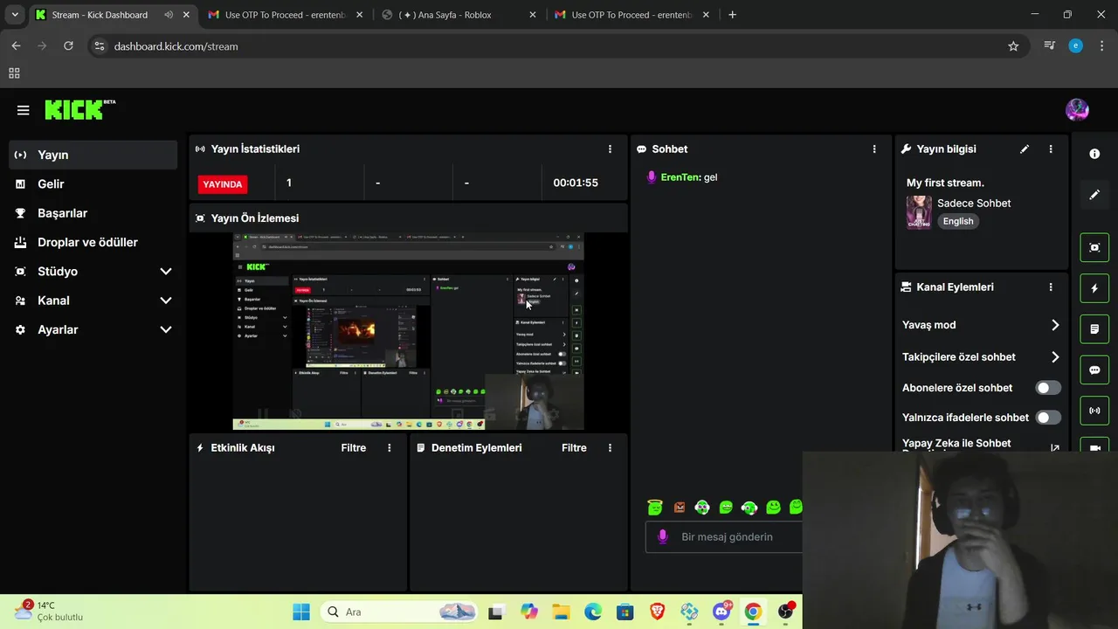Open Sohbet panel three-dot options menu
This screenshot has width=1118, height=629.
click(874, 149)
